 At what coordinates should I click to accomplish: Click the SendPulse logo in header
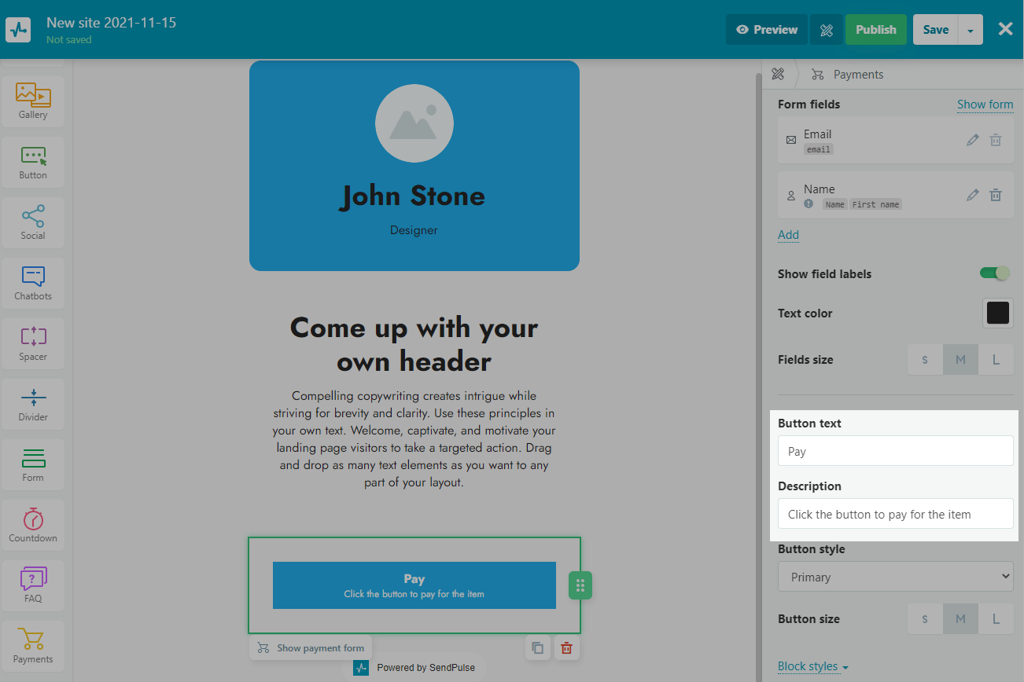click(18, 30)
